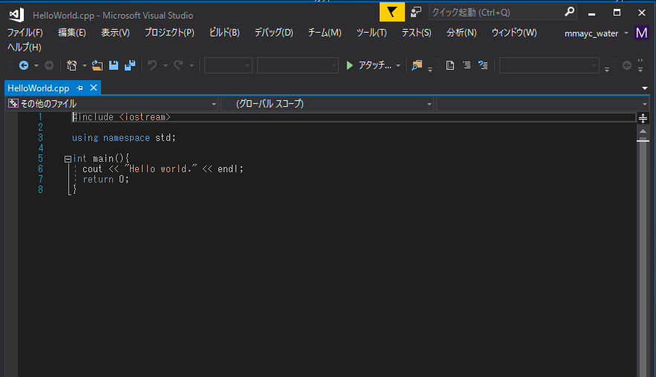Click in the クイック起動 search field
This screenshot has width=656, height=377.
click(x=496, y=13)
